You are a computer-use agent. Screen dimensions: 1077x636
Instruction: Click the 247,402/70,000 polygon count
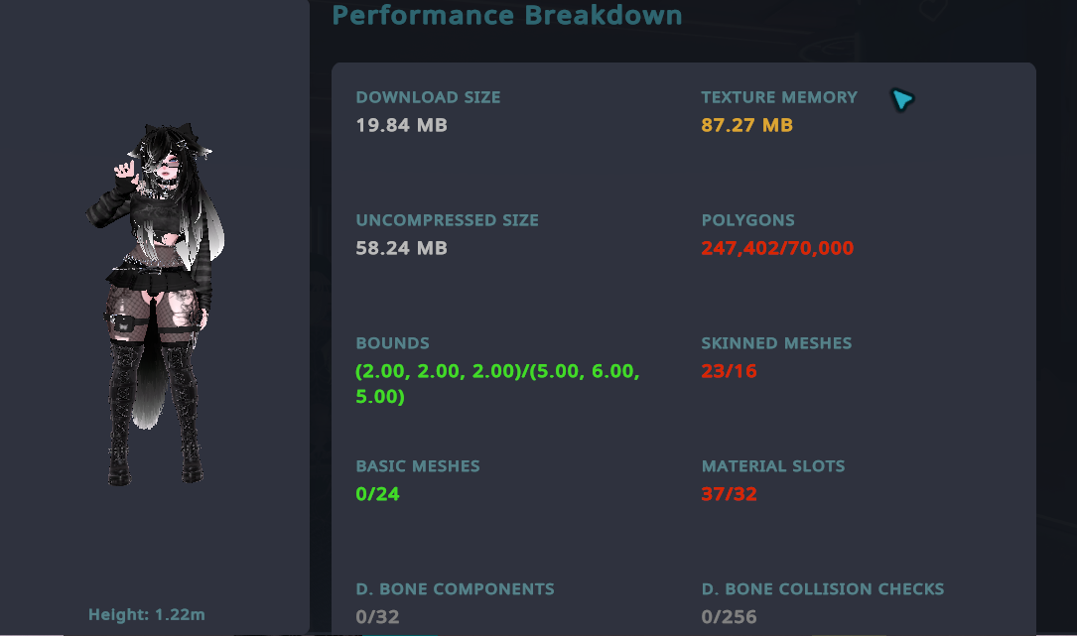777,248
